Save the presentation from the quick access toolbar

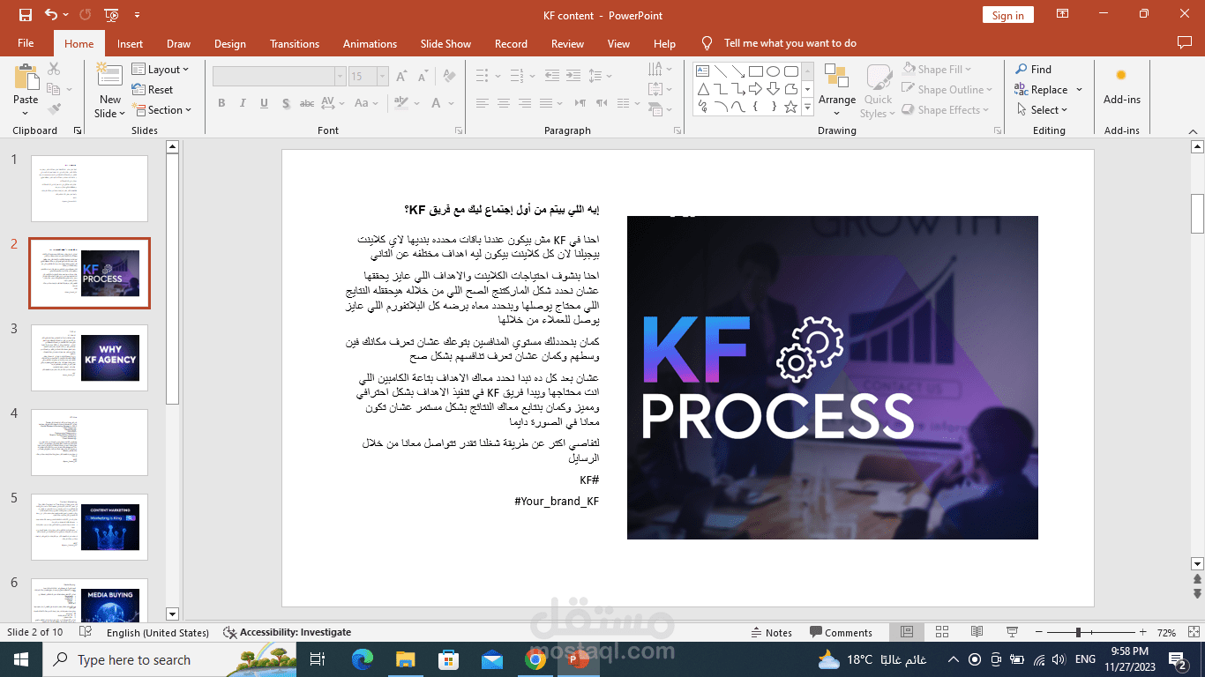pos(25,15)
